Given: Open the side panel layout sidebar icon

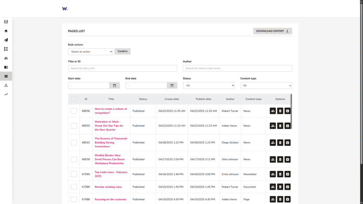Looking at the screenshot, I should (6, 67).
